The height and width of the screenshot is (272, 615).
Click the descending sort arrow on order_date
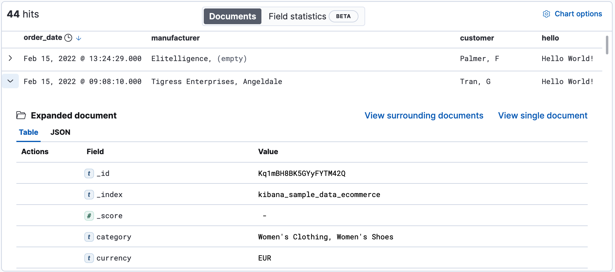[x=79, y=38]
